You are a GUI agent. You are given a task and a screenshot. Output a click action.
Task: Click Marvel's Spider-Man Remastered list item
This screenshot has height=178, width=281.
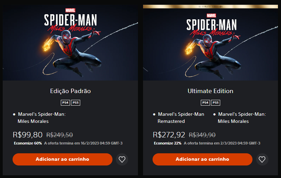pos(181,117)
